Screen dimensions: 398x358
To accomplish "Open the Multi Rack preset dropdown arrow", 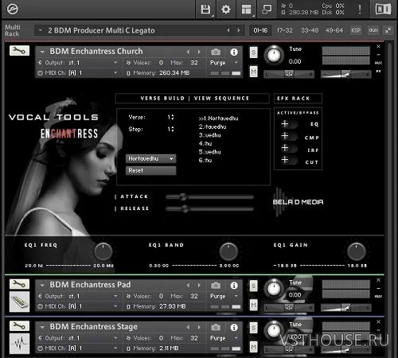I will coord(41,30).
